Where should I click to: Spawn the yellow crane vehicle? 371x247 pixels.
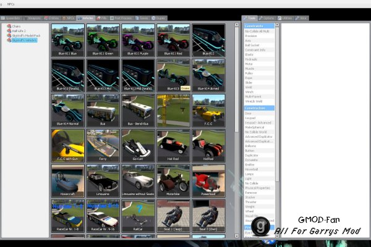click(x=173, y=111)
